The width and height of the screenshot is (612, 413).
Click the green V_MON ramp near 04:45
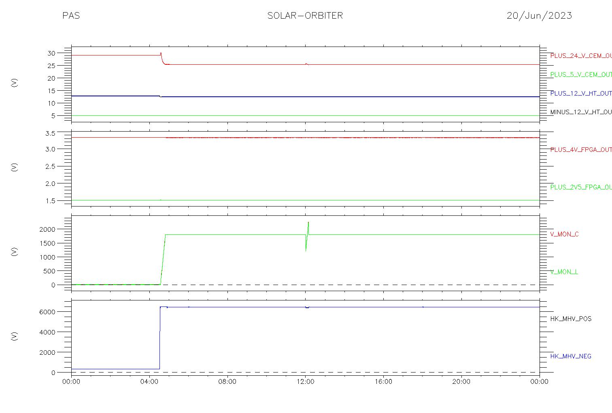click(163, 259)
